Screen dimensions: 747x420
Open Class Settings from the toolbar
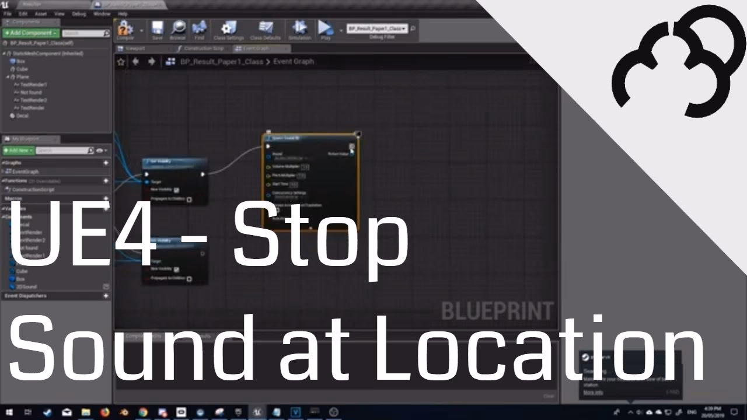(x=229, y=28)
